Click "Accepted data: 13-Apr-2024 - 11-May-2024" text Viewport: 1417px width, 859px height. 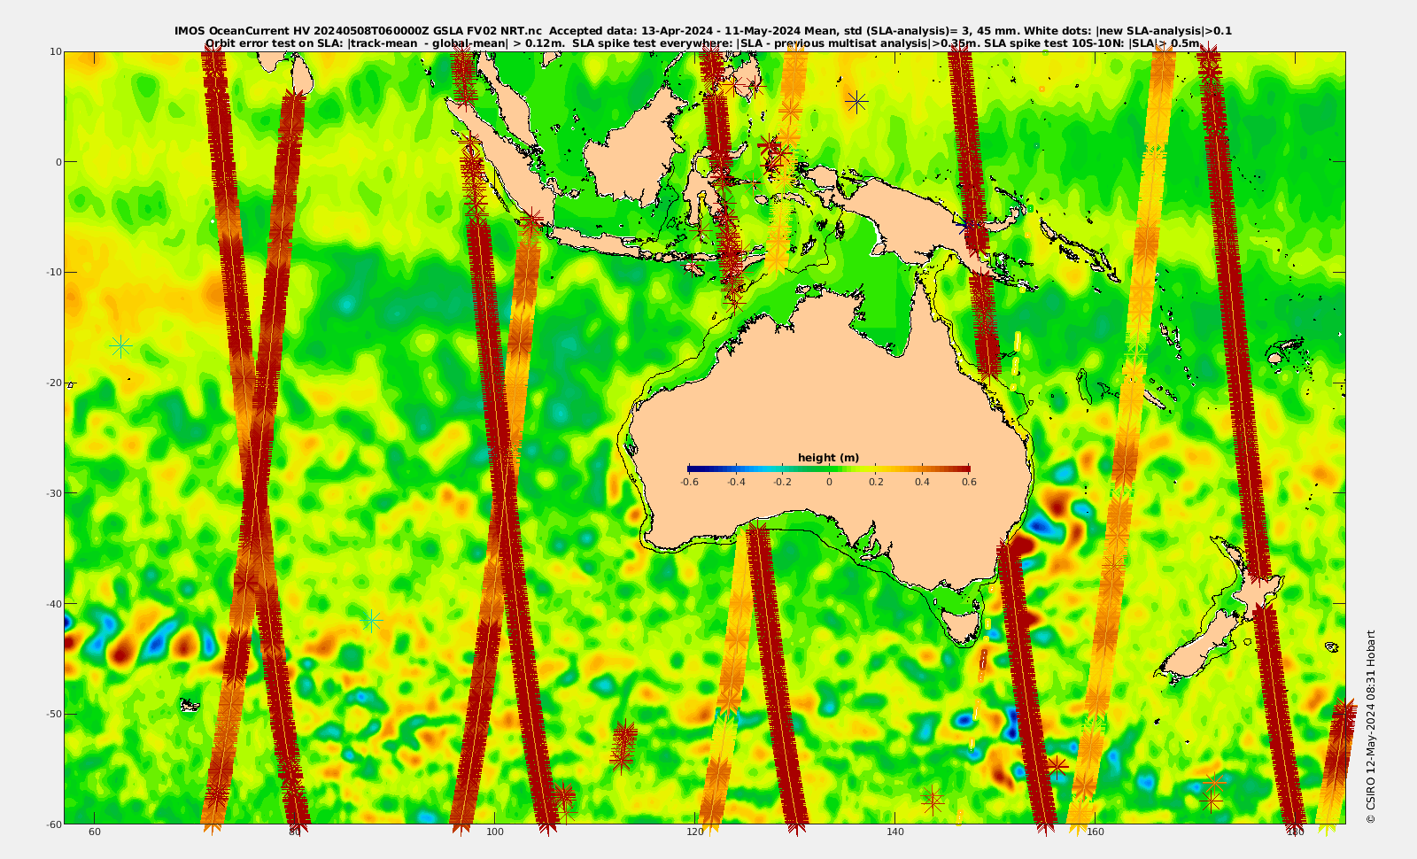pyautogui.click(x=674, y=31)
